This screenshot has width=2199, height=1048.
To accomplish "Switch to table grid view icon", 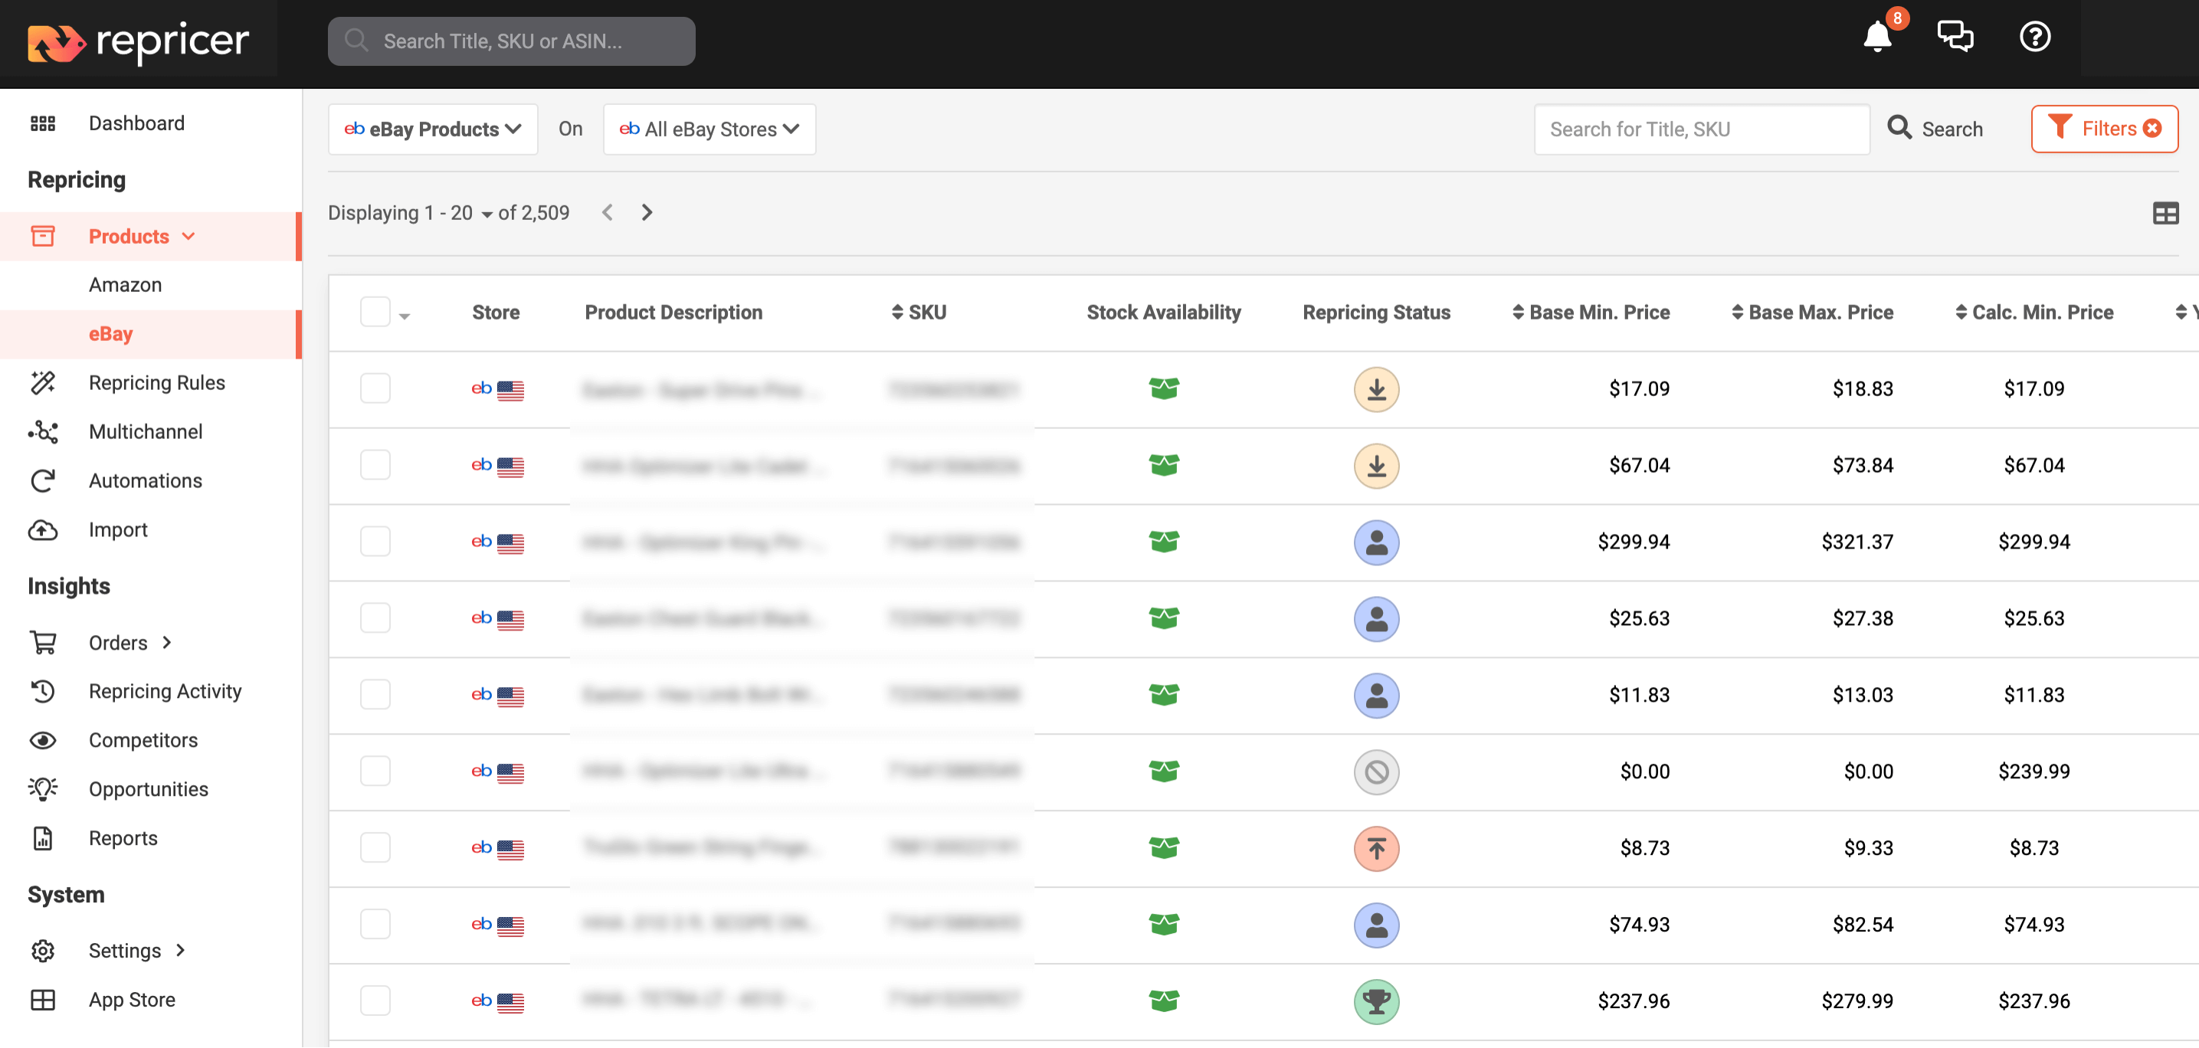I will pyautogui.click(x=2165, y=214).
